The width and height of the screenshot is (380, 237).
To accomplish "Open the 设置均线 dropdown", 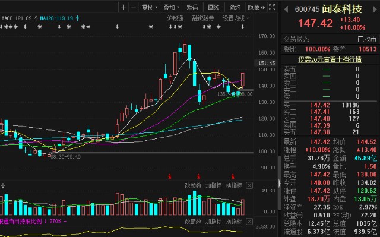I will coord(236,18).
